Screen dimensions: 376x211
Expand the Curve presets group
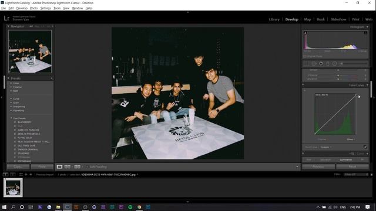pyautogui.click(x=11, y=99)
